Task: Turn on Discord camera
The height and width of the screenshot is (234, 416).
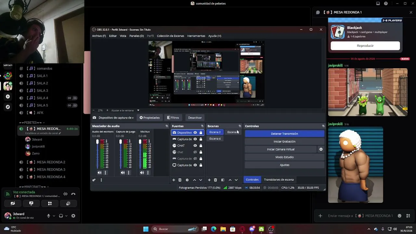Action: pos(13,203)
